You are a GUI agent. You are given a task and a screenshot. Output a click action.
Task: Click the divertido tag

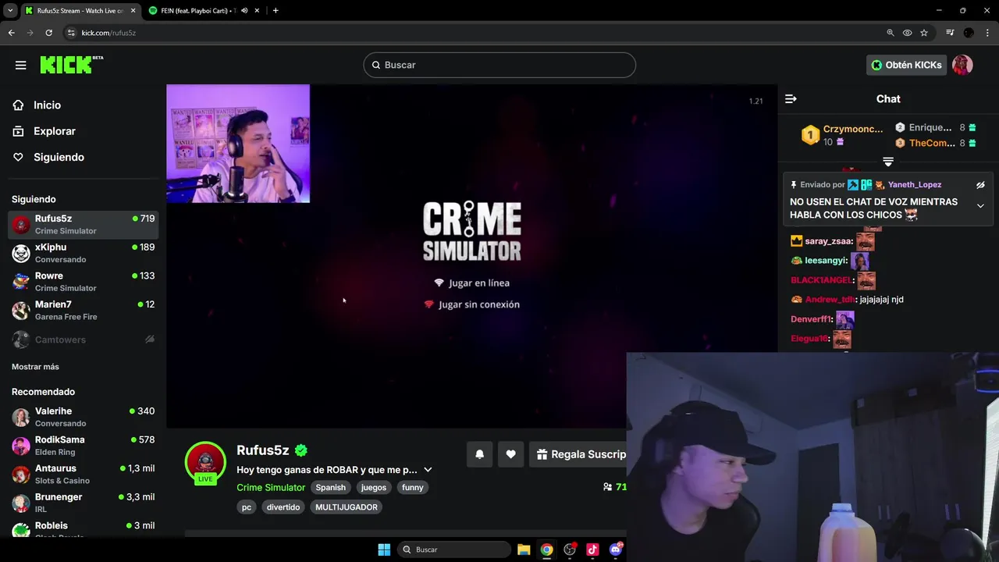(x=283, y=507)
